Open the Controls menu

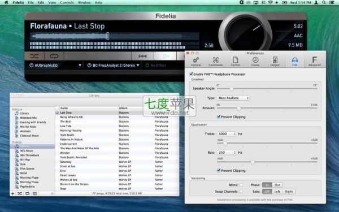coord(67,3)
